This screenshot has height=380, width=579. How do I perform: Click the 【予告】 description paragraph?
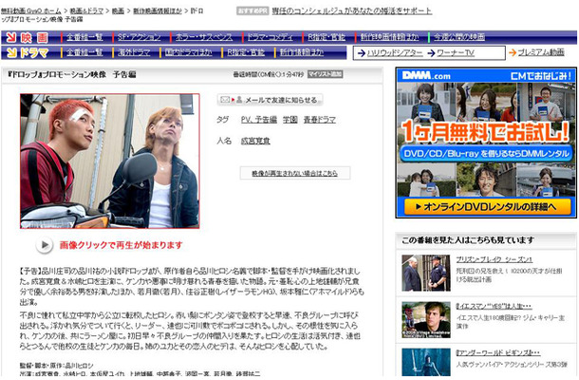pos(192,287)
